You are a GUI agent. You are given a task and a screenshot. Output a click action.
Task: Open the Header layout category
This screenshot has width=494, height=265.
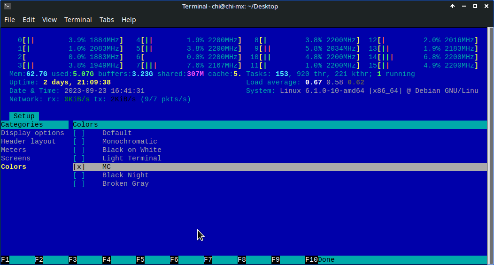pos(28,141)
